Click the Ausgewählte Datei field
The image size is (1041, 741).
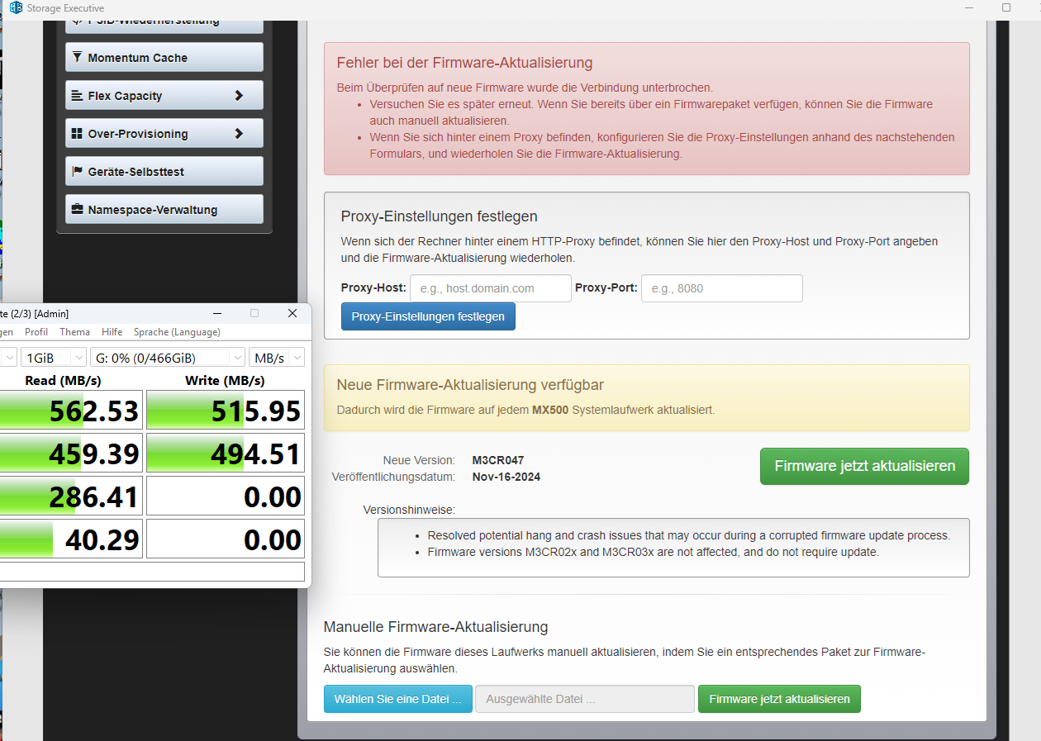[x=585, y=699]
